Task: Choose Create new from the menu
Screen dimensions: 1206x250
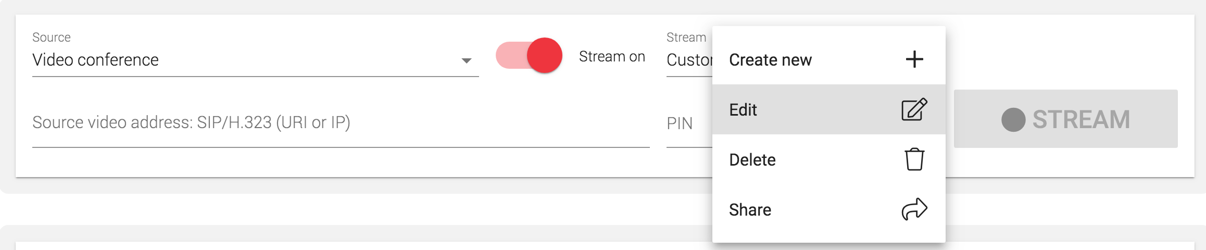Action: coord(770,60)
